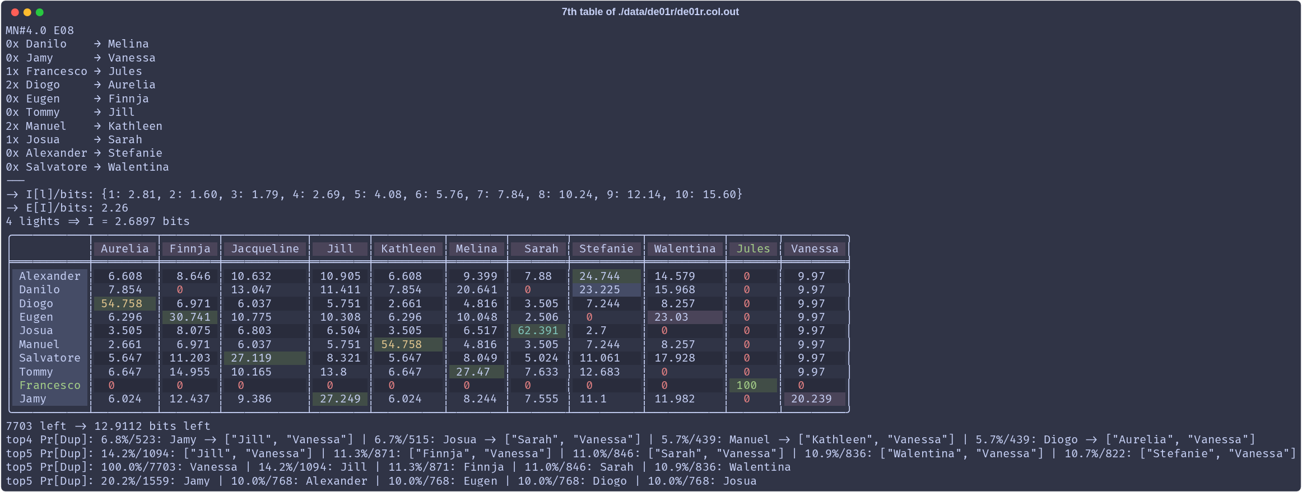Click the top5 line starting 14.2%/1094: ["Jill"
Image resolution: width=1302 pixels, height=492 pixels.
[652, 453]
